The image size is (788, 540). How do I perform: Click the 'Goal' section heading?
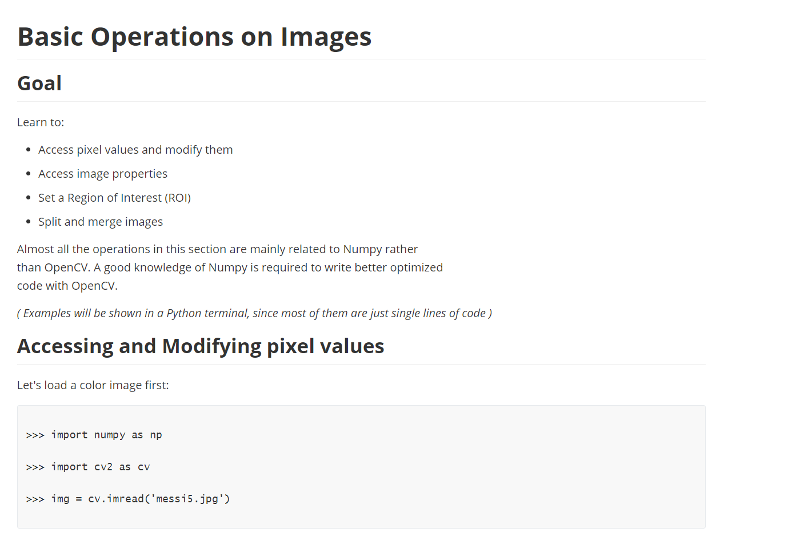tap(39, 83)
